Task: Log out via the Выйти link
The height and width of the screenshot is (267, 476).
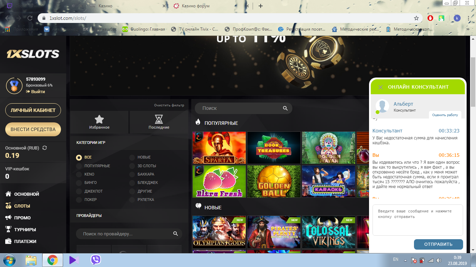Action: click(36, 92)
